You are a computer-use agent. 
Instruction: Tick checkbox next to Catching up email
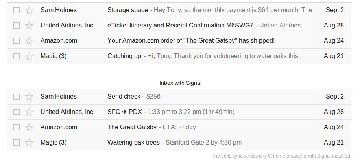click(17, 56)
